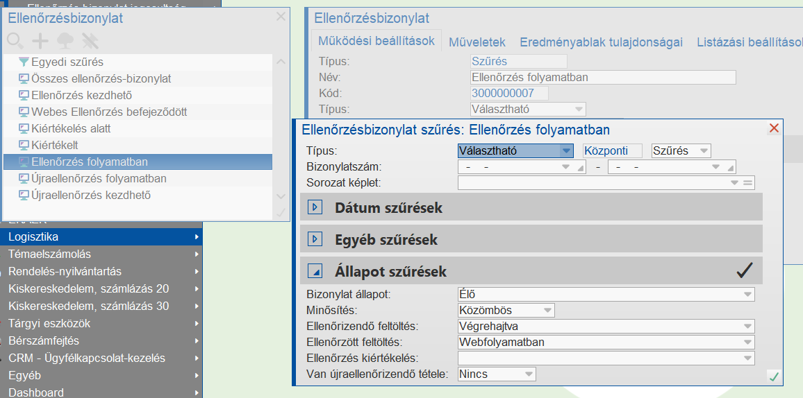Image resolution: width=803 pixels, height=398 pixels.
Task: Click the checkmark on Állapot szűrések header
Action: (x=744, y=270)
